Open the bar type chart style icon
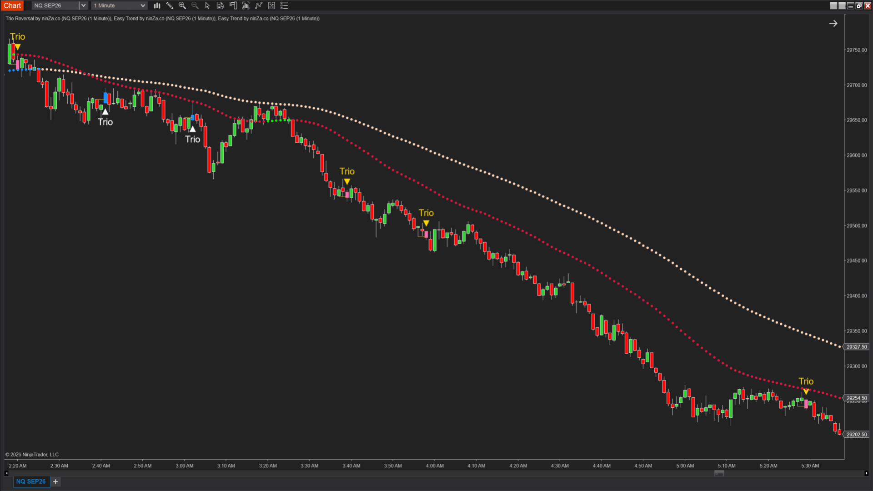873x491 pixels. click(x=157, y=5)
